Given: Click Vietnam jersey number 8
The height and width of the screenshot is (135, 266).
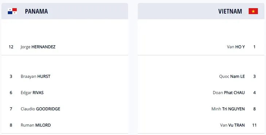Looking at the screenshot, I should point(254,109).
